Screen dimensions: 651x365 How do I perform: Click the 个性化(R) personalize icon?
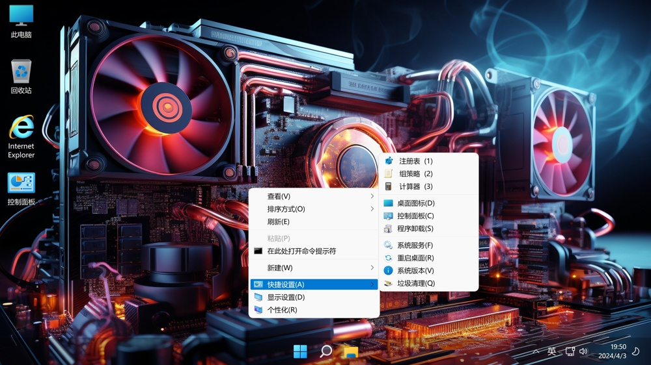click(x=258, y=310)
